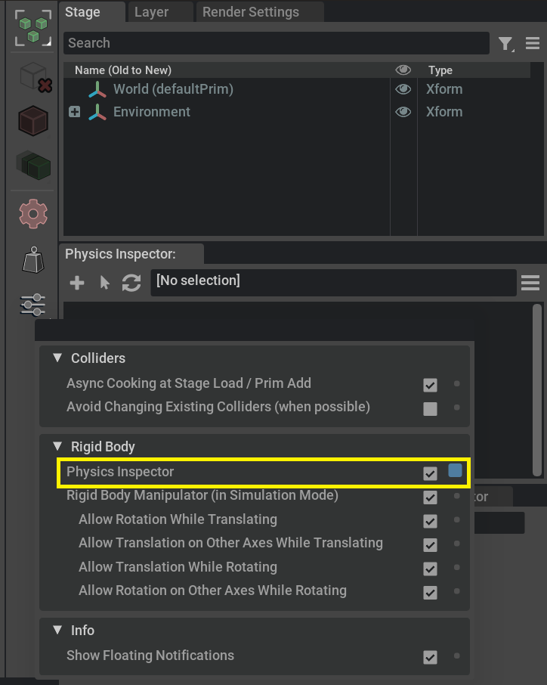Uncheck Async Cooking at Stage Load
Image resolution: width=547 pixels, height=685 pixels.
click(430, 385)
